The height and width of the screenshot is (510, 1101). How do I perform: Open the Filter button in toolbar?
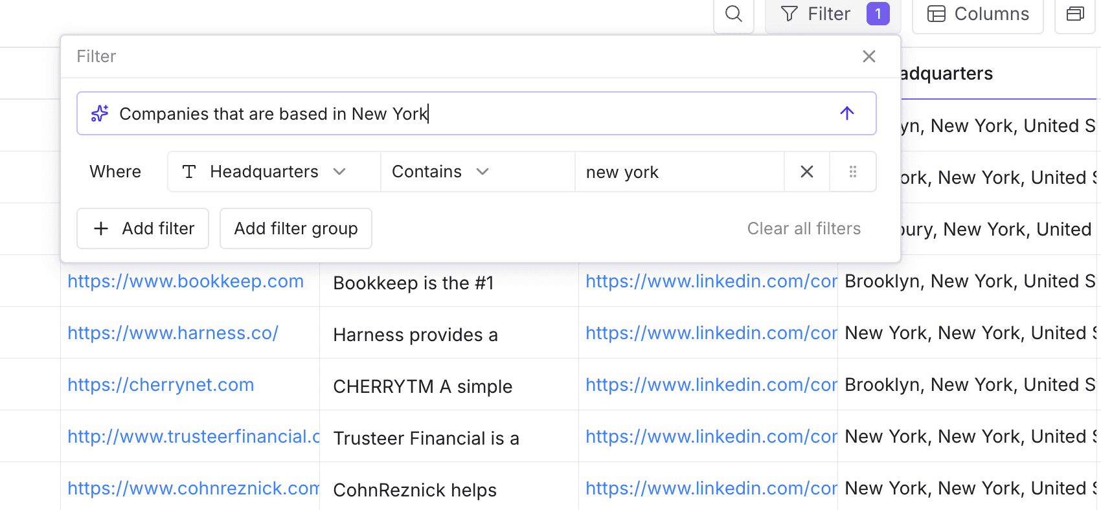833,14
